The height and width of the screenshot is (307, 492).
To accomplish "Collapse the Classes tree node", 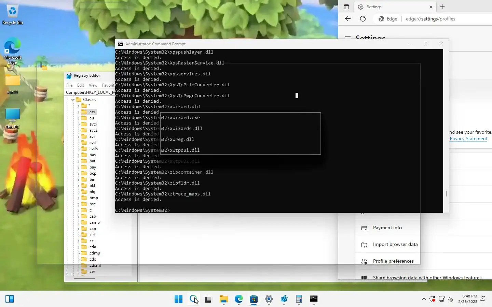I will (73, 100).
